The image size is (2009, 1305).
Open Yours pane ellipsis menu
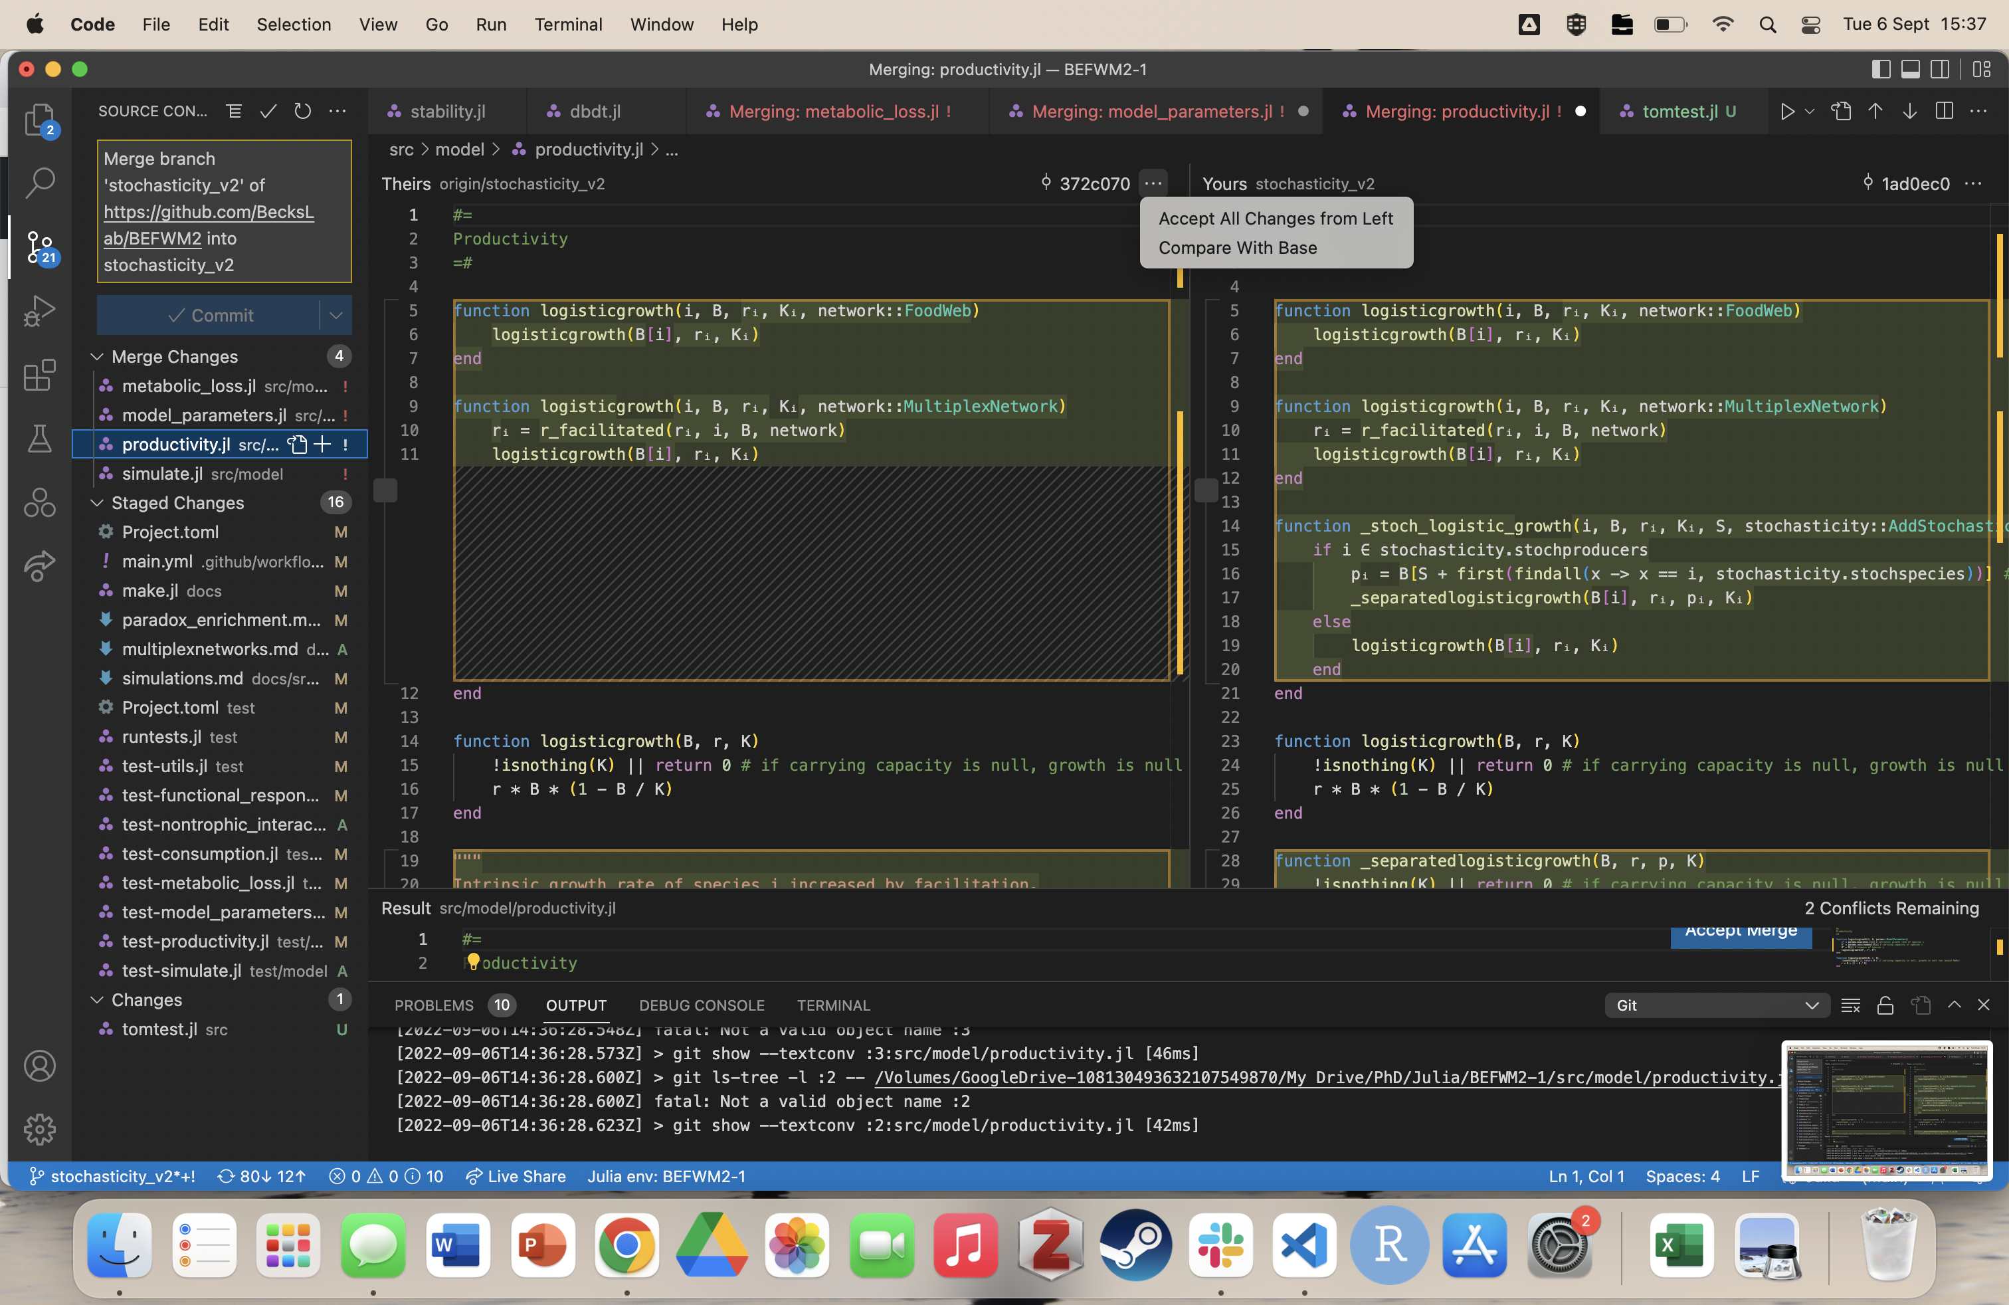[x=1974, y=183]
